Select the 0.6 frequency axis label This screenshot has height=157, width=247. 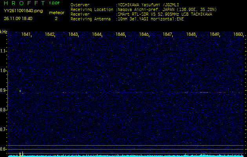pyautogui.click(x=4, y=149)
